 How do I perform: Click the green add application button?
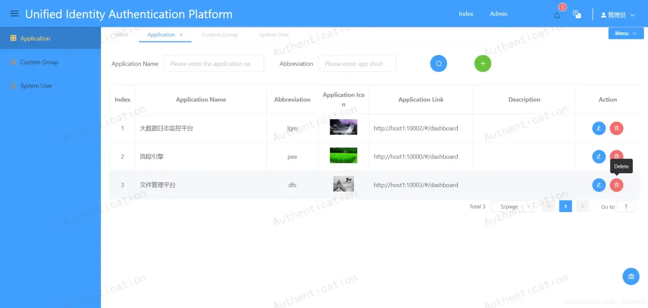tap(483, 64)
